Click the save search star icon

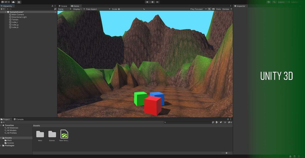(x=225, y=122)
